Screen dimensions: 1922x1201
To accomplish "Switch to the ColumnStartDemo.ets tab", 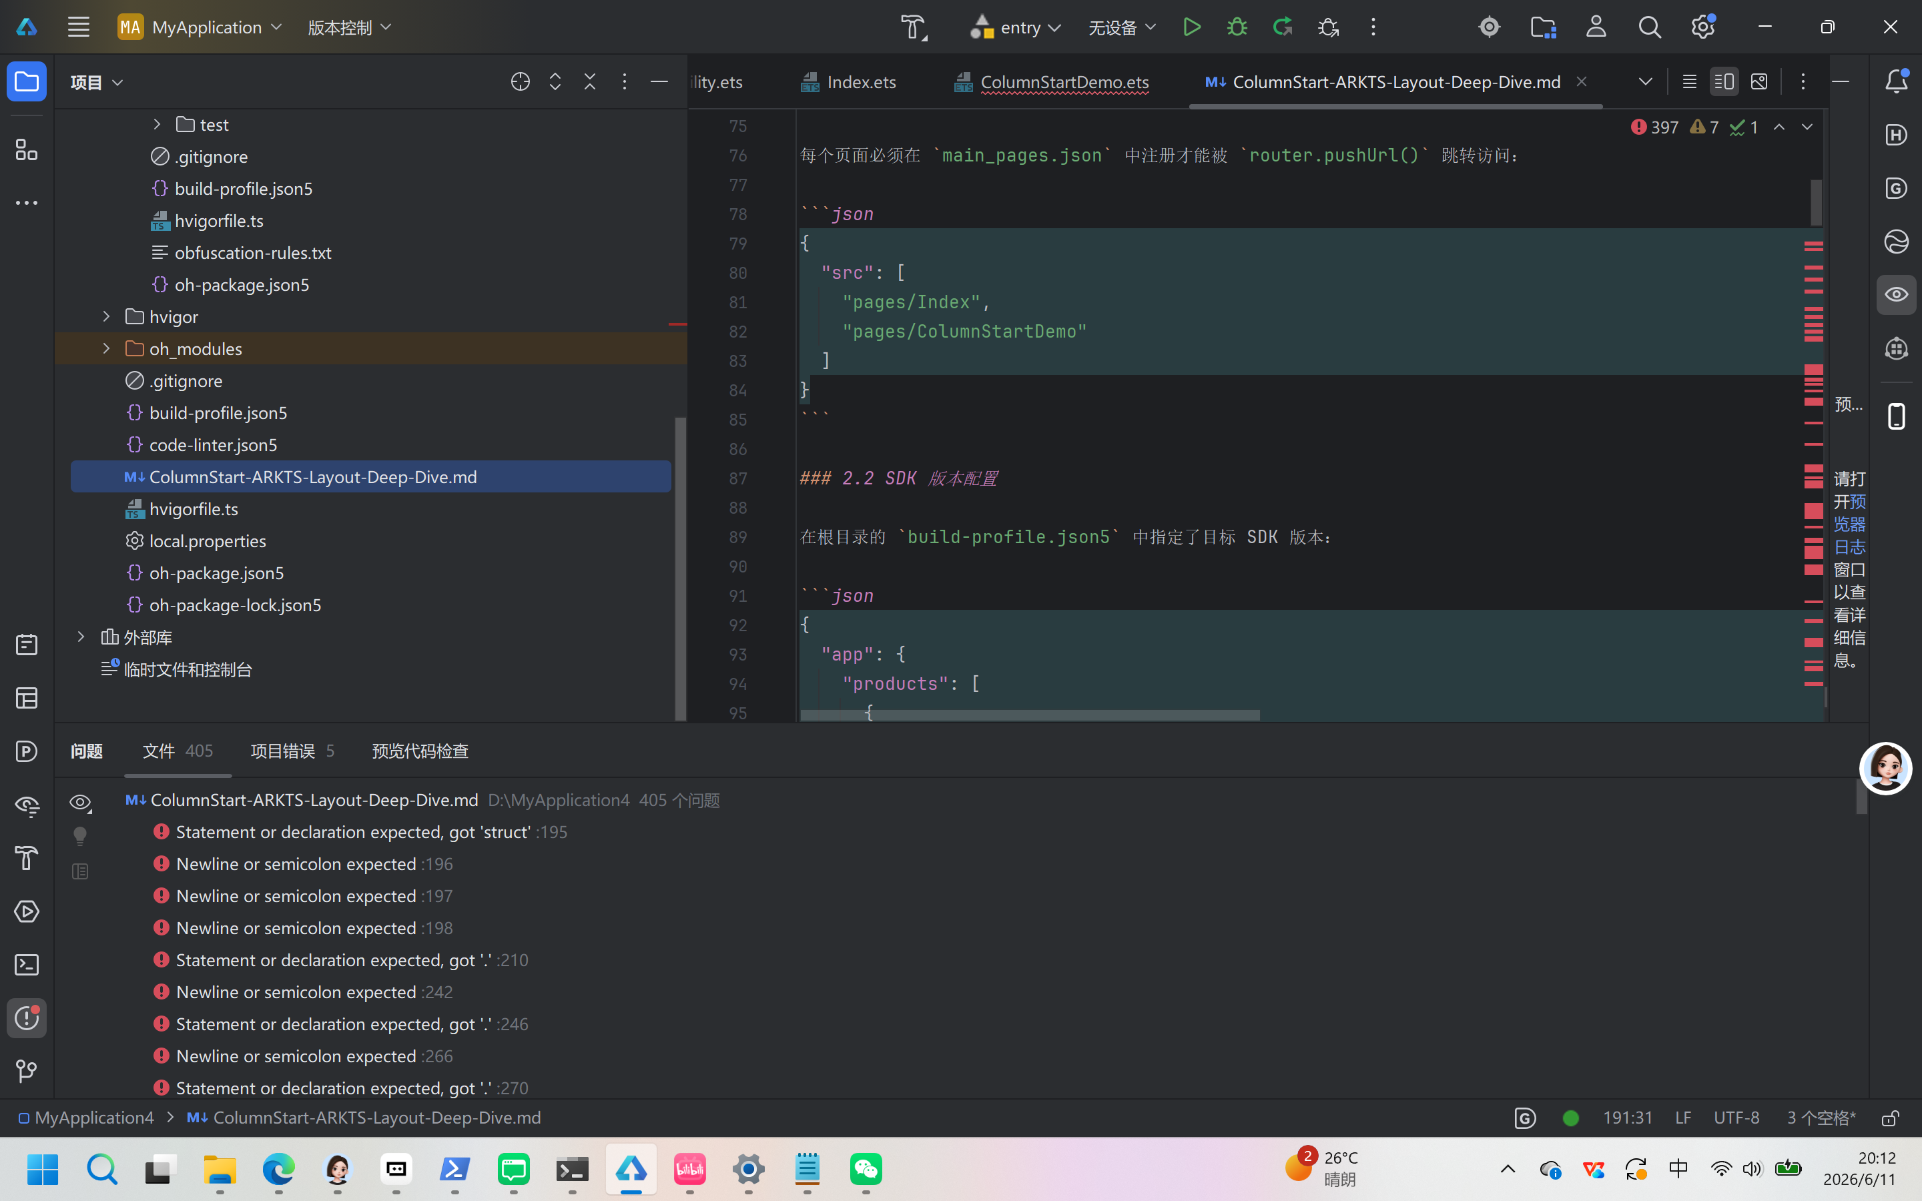I will point(1052,82).
